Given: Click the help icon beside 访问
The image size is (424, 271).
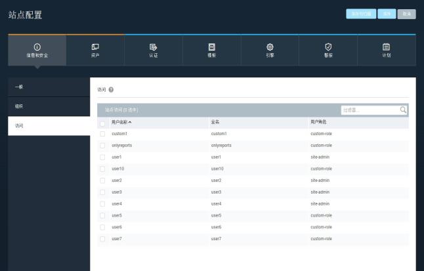Looking at the screenshot, I should click(x=111, y=89).
